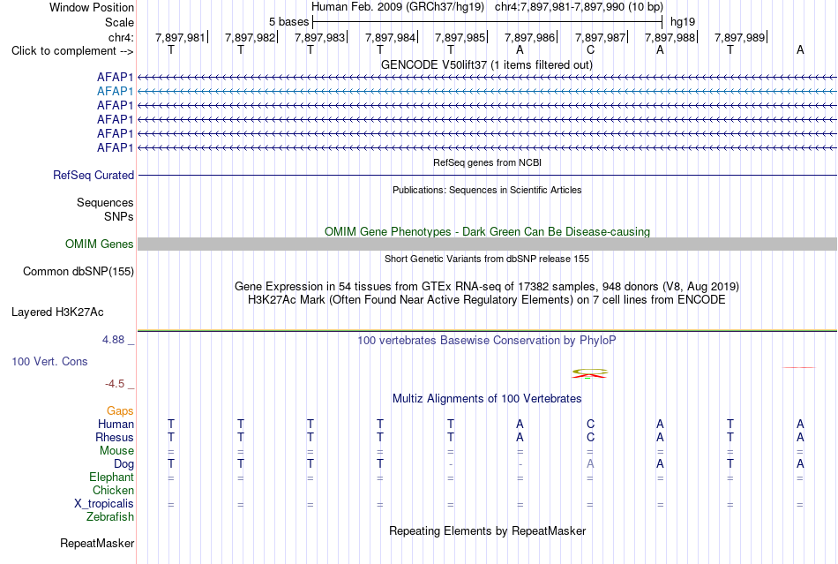Viewport: 838px width, 564px height.
Task: Click the GENCODE V50lift37 track title
Action: coord(486,64)
